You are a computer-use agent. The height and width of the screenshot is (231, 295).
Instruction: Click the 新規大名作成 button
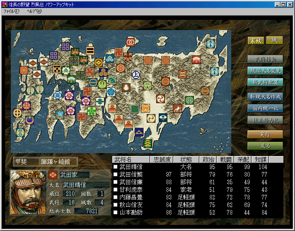tap(265, 97)
